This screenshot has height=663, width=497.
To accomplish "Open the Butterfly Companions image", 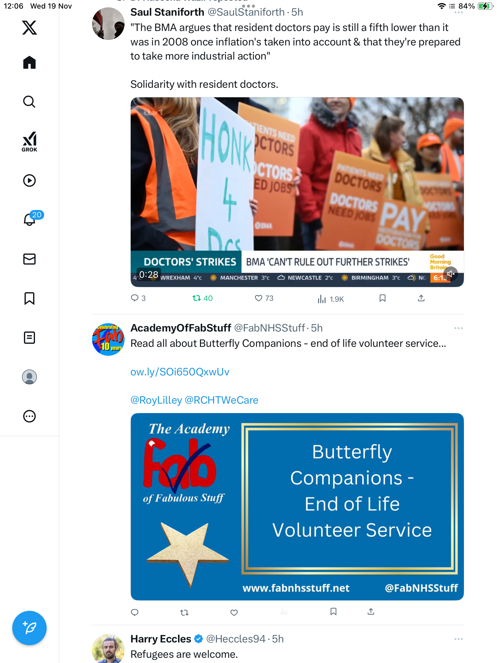I will click(297, 507).
